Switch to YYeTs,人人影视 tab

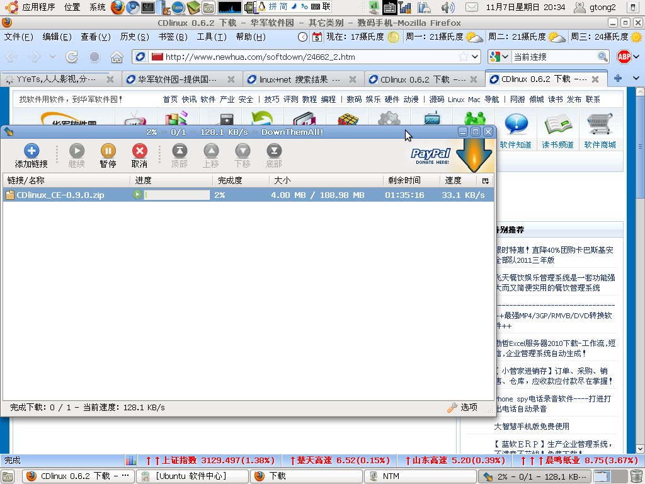click(60, 79)
